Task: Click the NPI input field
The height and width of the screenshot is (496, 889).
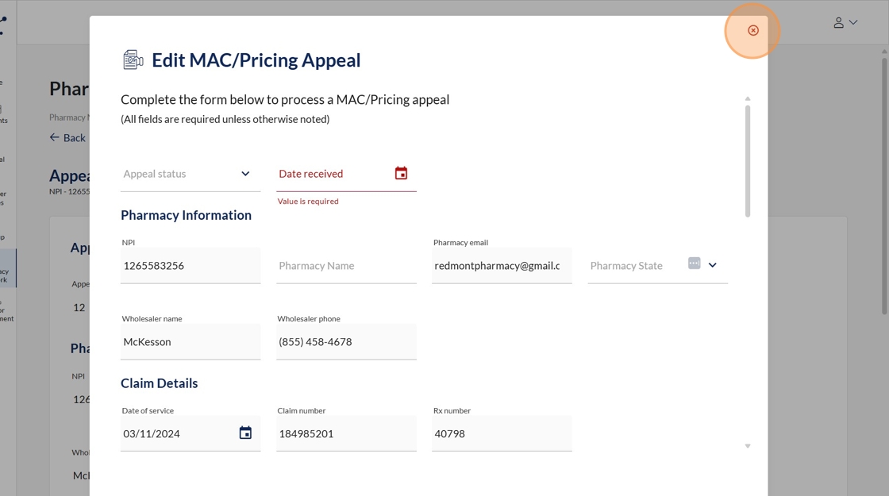Action: 190,266
